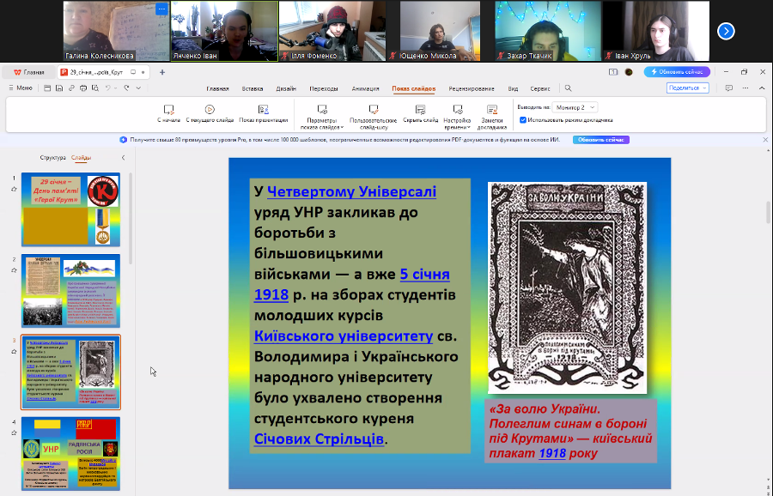Click Обновить сейчас button in Pro banner

point(601,140)
